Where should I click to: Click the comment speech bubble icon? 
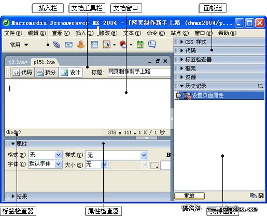tap(152, 45)
